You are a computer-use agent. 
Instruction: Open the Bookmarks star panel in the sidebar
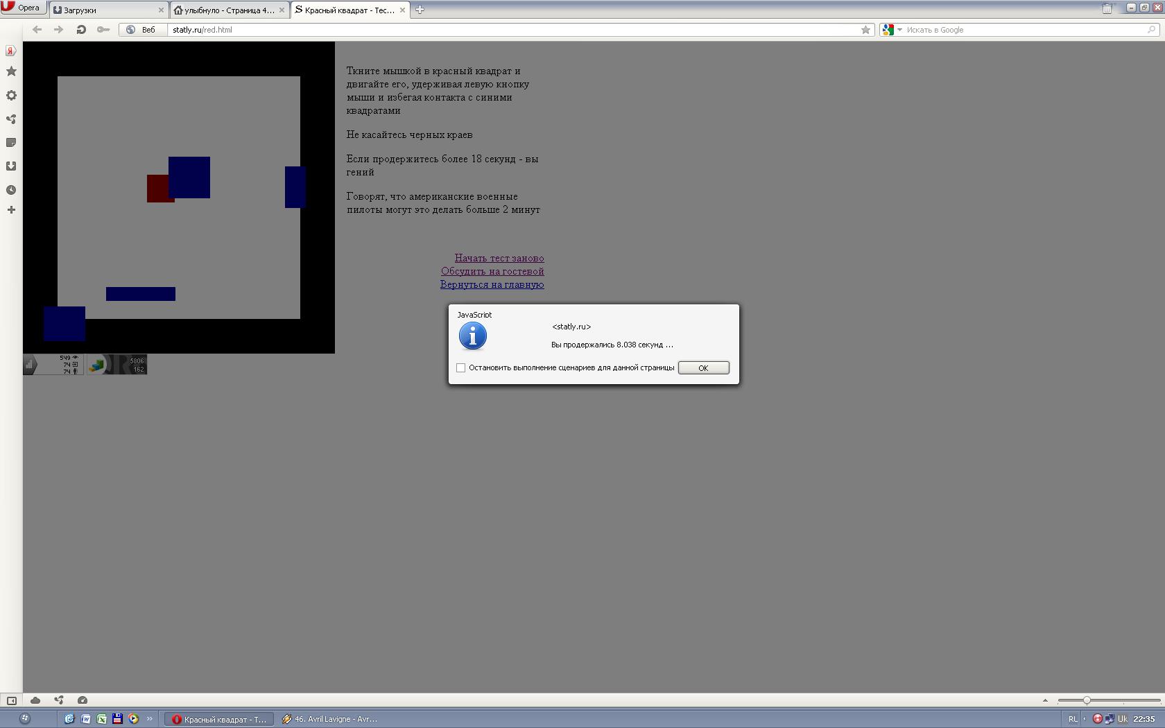(x=11, y=71)
